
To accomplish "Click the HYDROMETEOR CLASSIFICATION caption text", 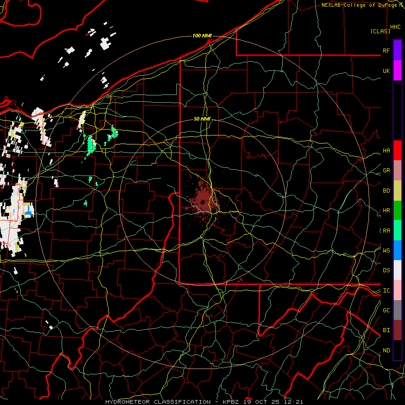I will [x=158, y=402].
